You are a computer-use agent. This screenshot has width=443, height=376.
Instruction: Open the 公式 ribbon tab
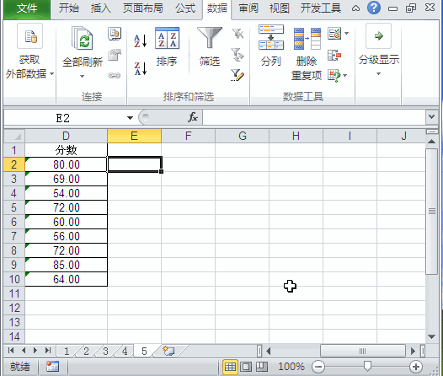[x=185, y=8]
